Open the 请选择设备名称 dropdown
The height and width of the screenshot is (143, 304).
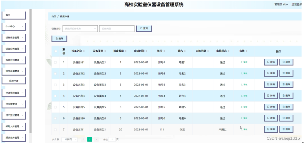[x=80, y=28]
